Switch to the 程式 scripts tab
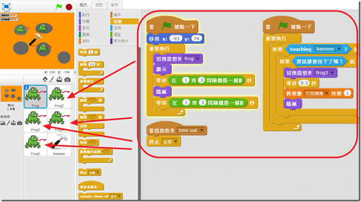361x202 pixels. pyautogui.click(x=84, y=5)
